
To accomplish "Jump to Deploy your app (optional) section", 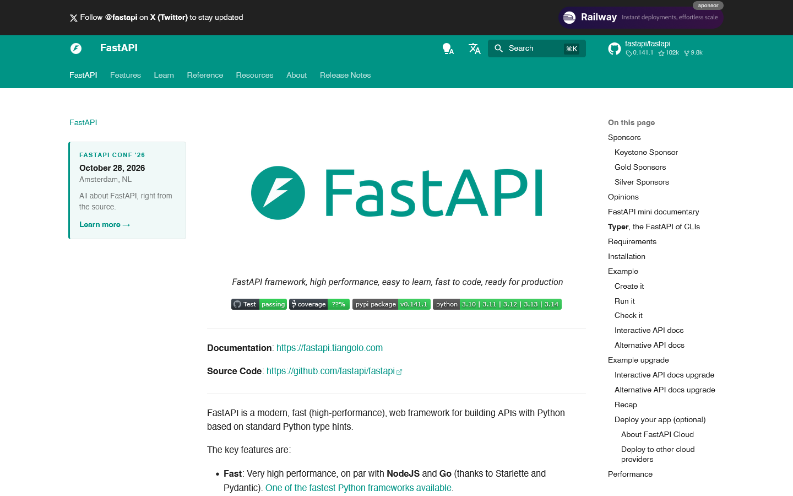I will 660,419.
